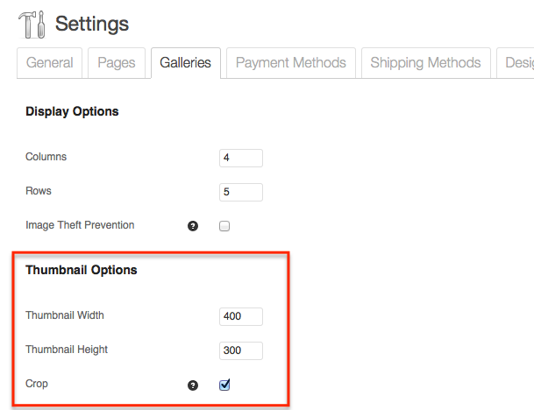Viewport: 534px width, 410px height.
Task: Uncheck the Crop checkbox
Action: 224,385
